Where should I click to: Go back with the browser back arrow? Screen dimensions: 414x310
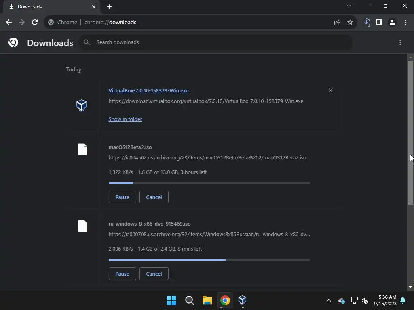9,23
